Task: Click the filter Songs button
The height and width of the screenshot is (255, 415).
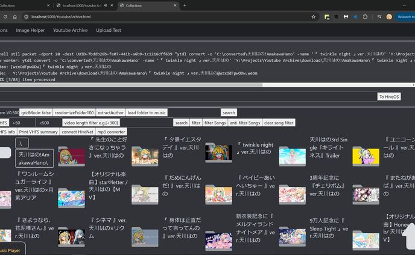Action: pyautogui.click(x=215, y=123)
